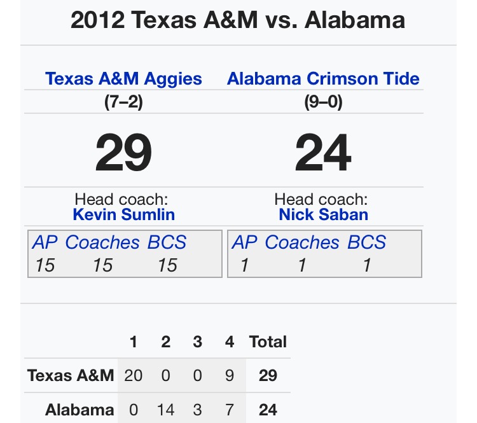Open the BCS link in Alabama's rankings box
This screenshot has height=423, width=477.
367,242
